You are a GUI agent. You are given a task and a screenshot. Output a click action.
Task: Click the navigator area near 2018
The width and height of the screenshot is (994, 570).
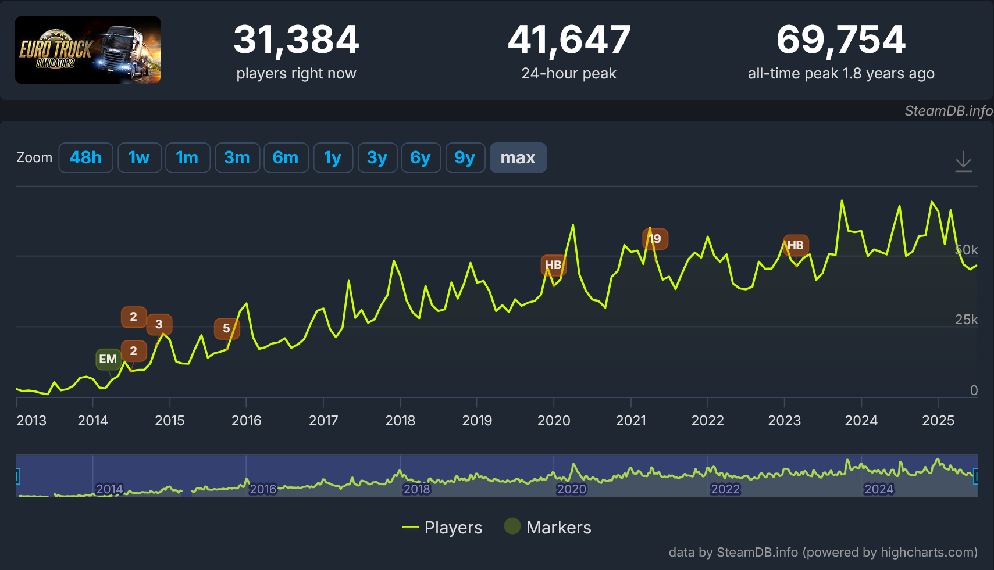click(x=416, y=489)
